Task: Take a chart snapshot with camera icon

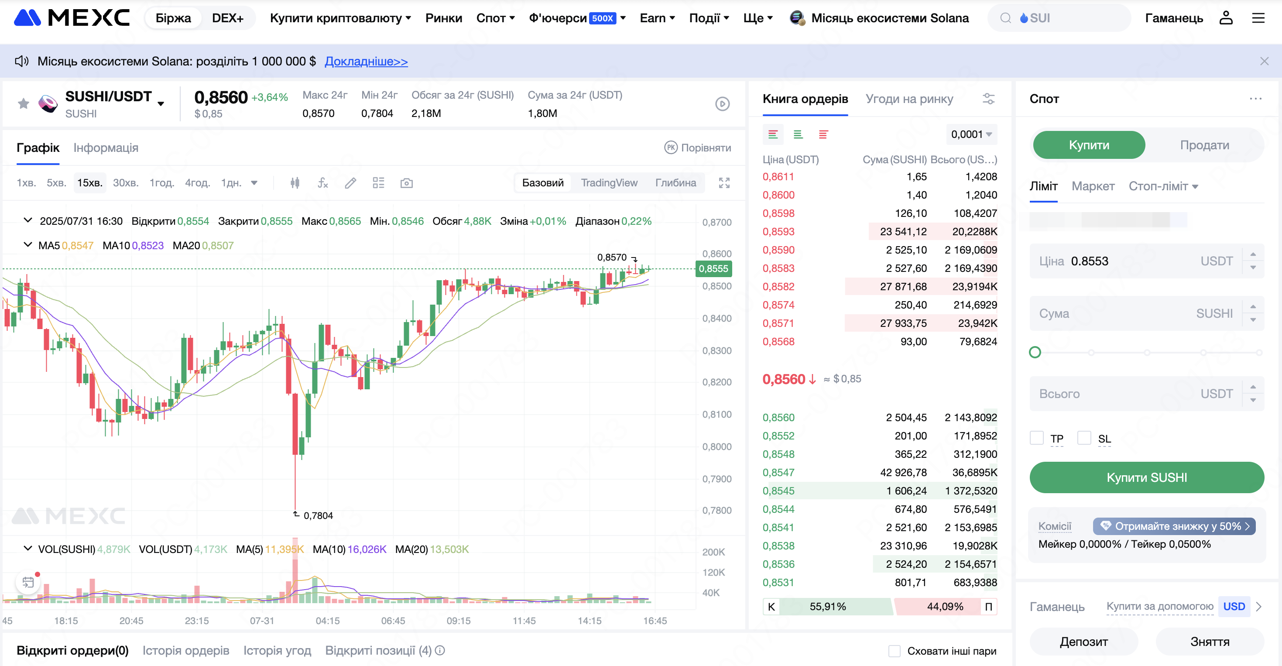Action: (407, 183)
